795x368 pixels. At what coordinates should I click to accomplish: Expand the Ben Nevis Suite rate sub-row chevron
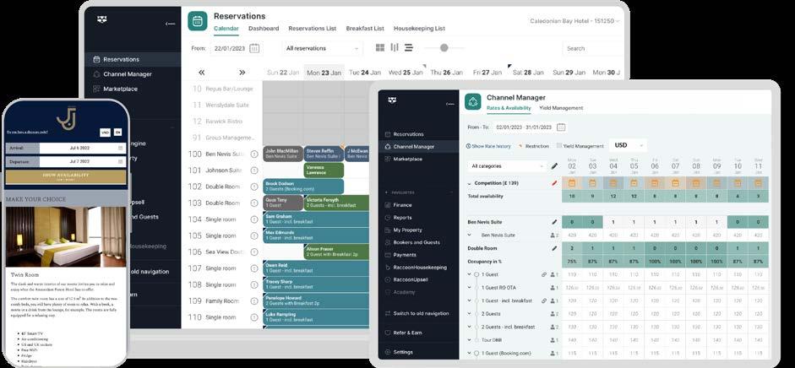click(x=469, y=235)
